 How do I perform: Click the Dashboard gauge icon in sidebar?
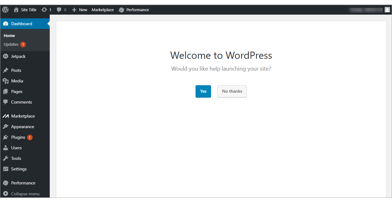coord(6,24)
